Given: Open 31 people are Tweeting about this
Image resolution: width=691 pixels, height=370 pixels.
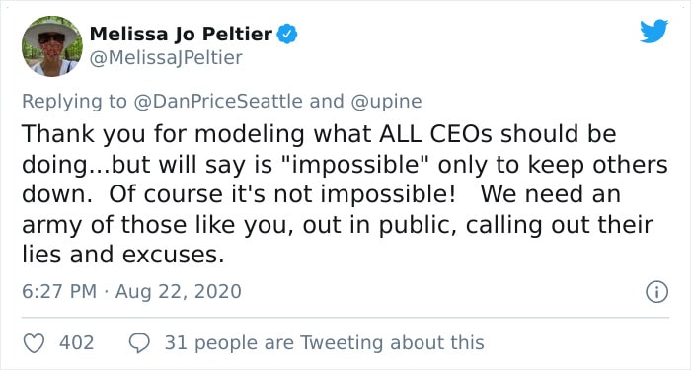Looking at the screenshot, I should (325, 343).
